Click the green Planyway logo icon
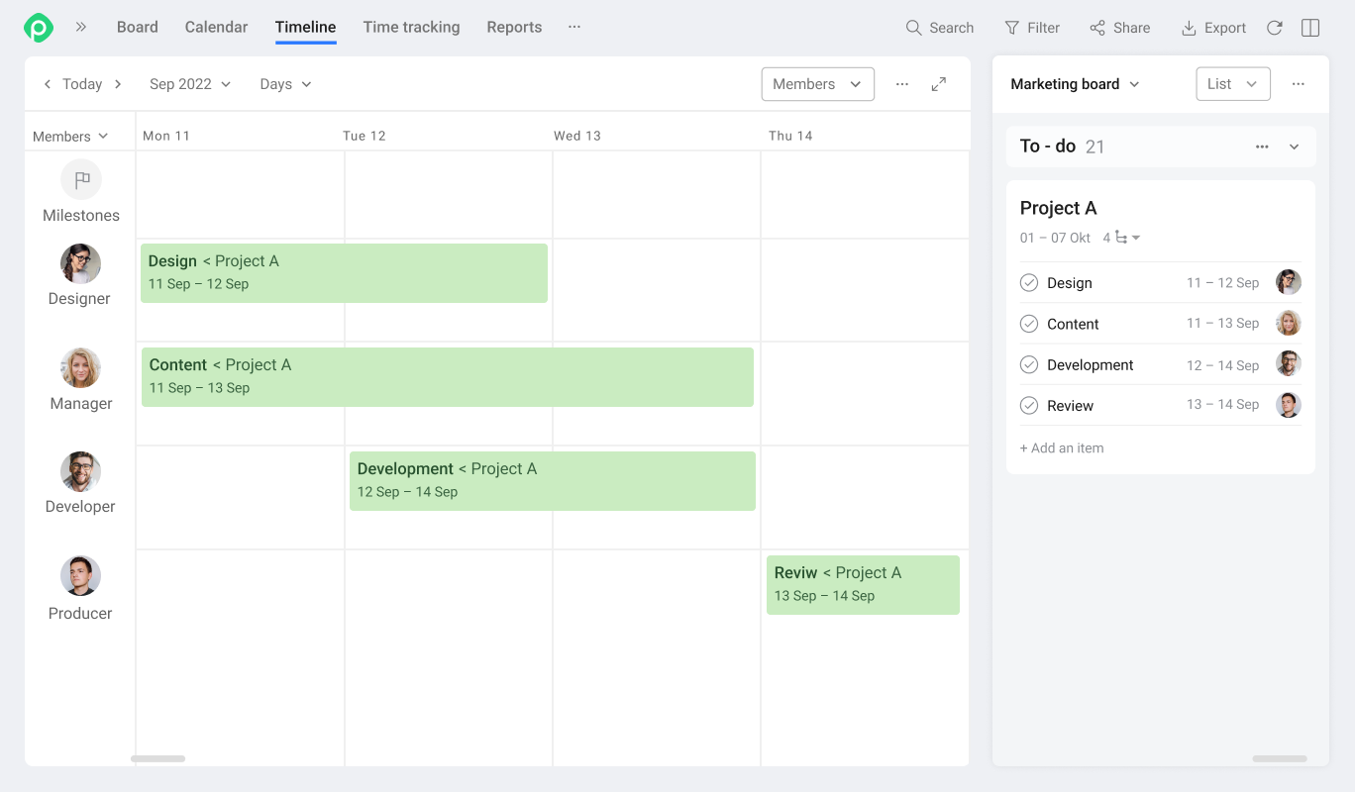The image size is (1355, 792). tap(39, 28)
